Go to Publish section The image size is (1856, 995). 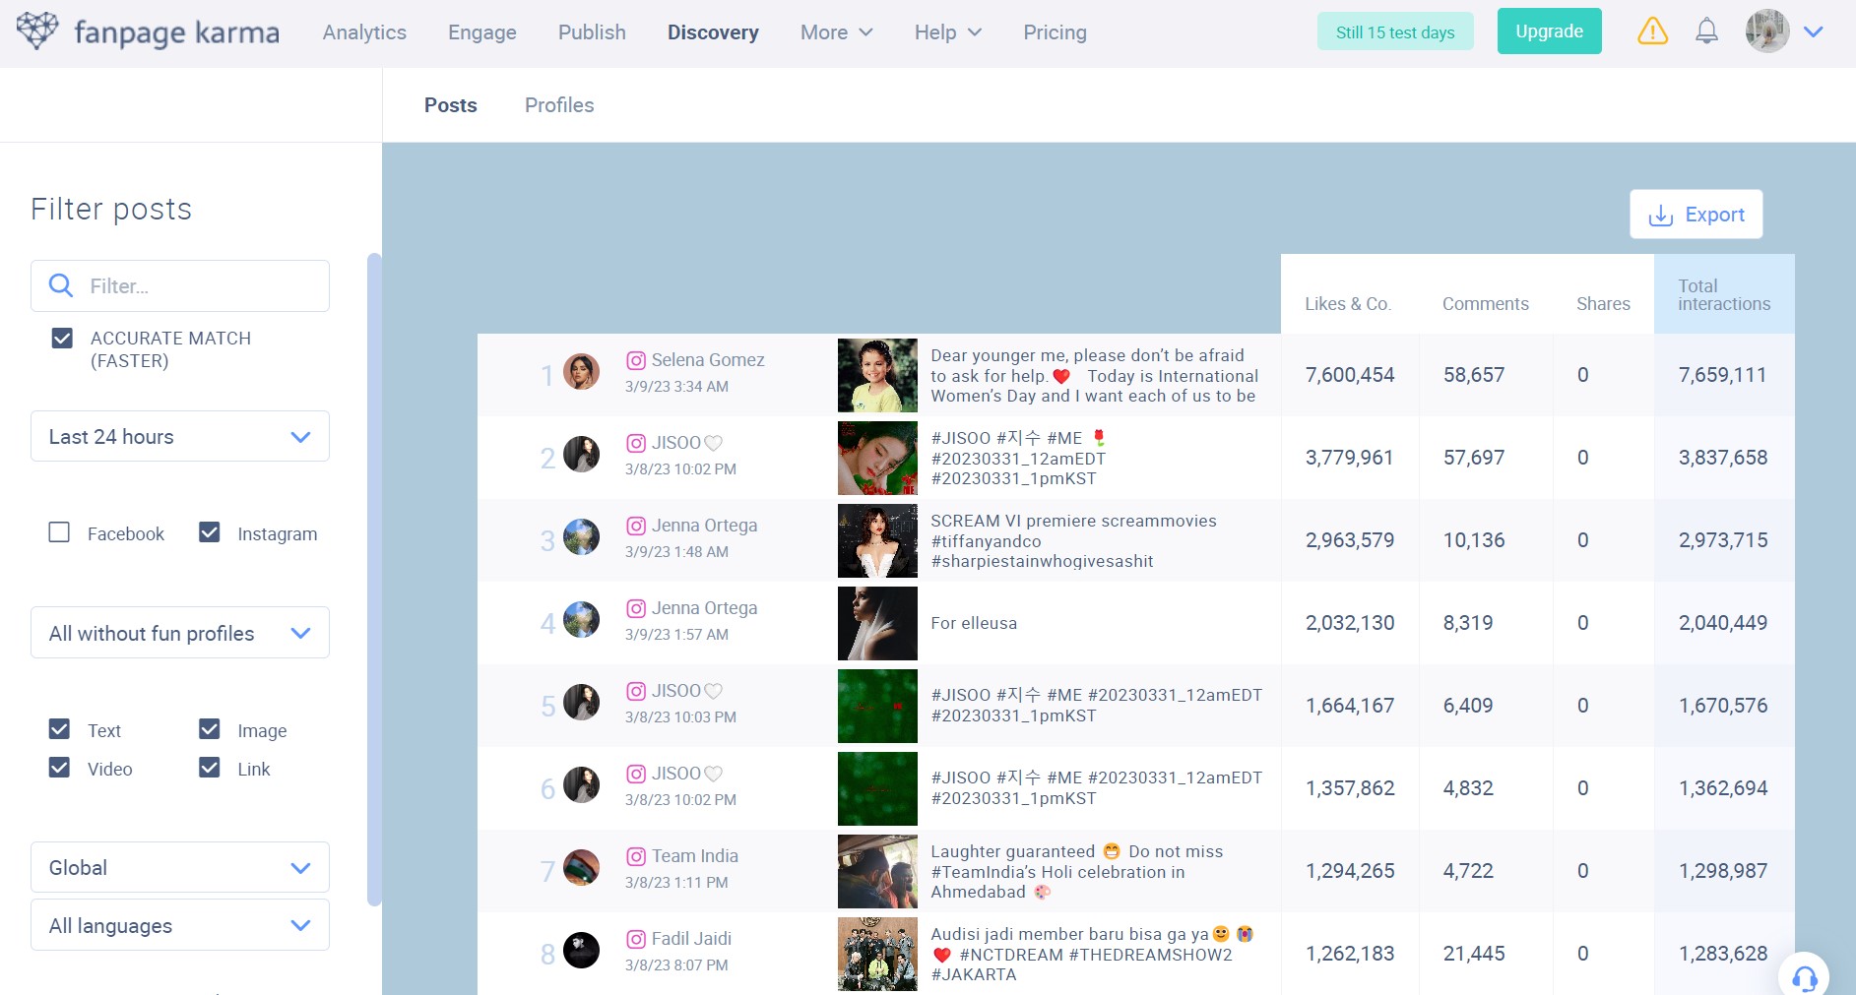[x=592, y=32]
